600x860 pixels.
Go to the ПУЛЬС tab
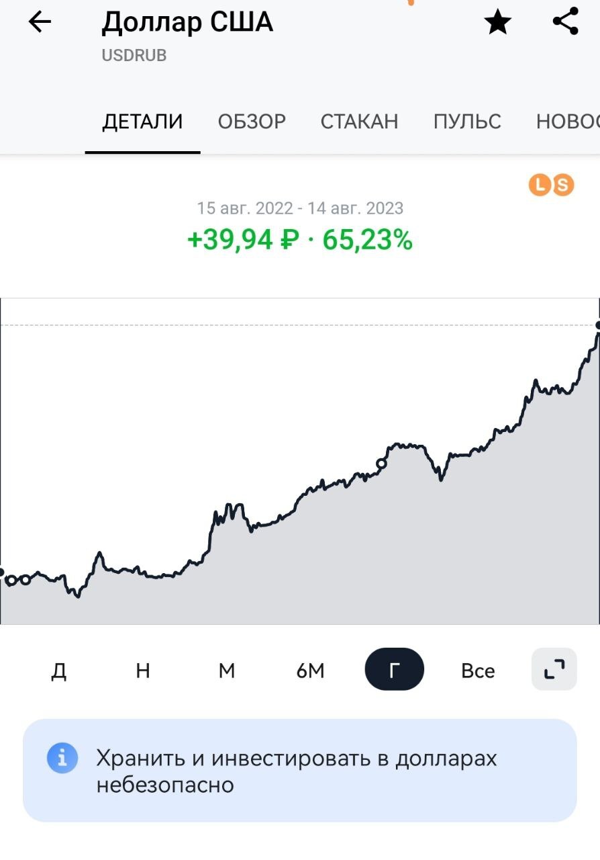[467, 122]
